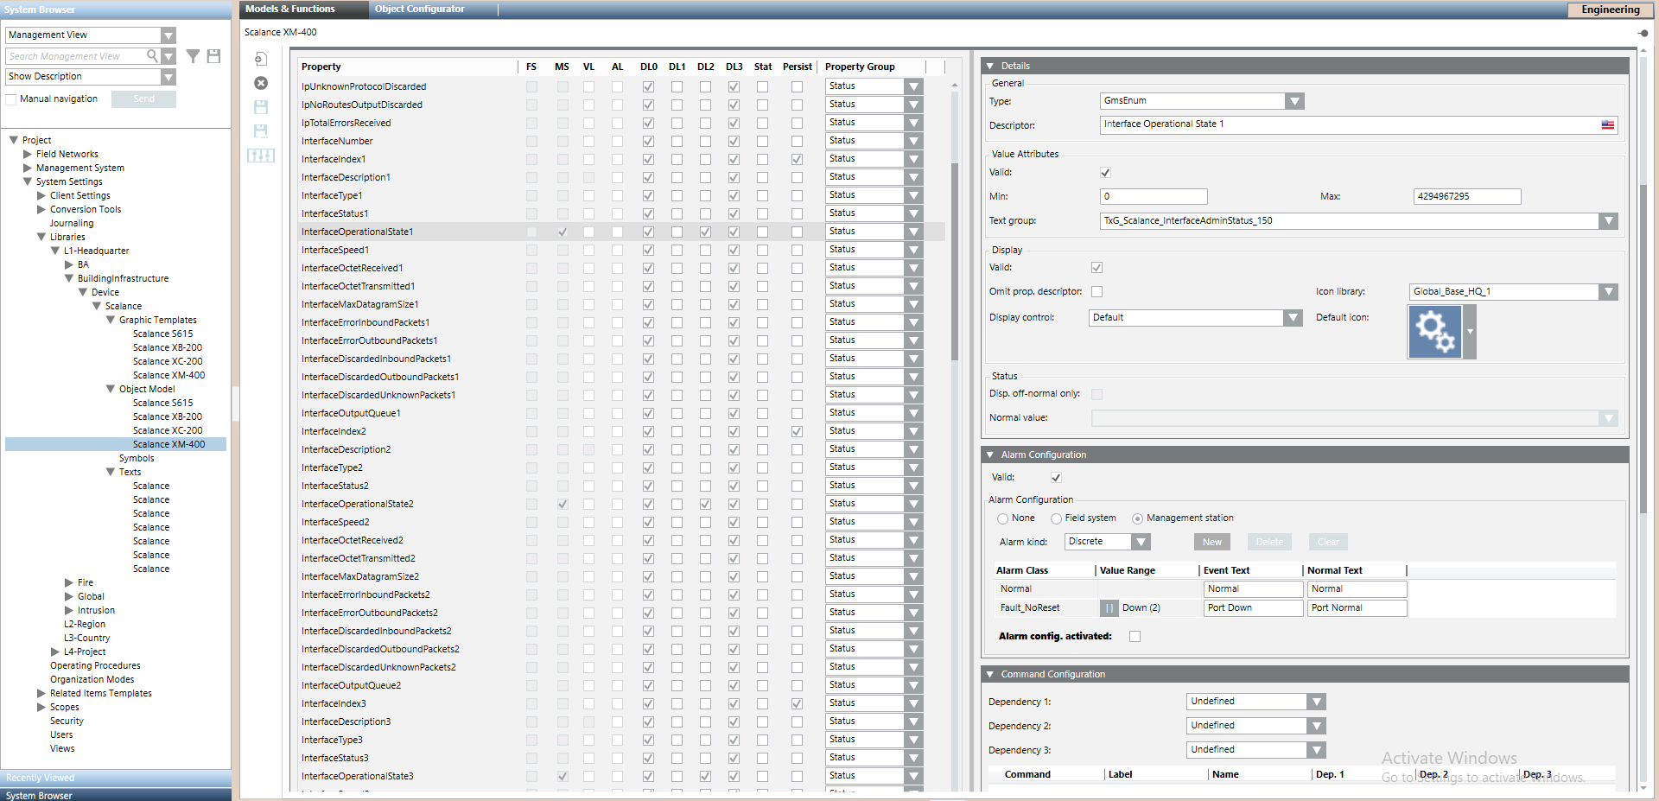Discard changes using the round X icon
This screenshot has height=801, width=1659.
click(x=260, y=83)
